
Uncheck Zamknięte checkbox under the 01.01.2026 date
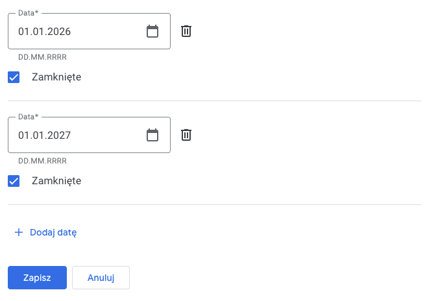point(14,77)
